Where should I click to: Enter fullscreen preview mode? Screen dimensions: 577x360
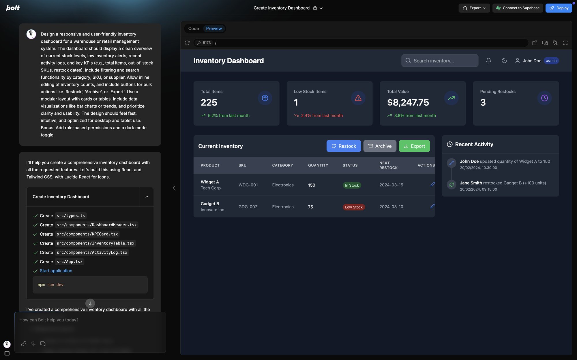coord(565,43)
